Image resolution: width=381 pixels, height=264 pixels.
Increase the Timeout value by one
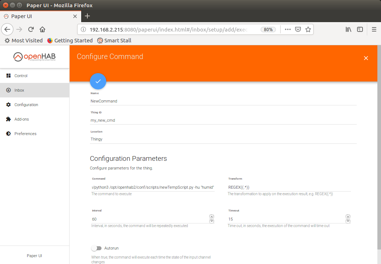[348, 217]
